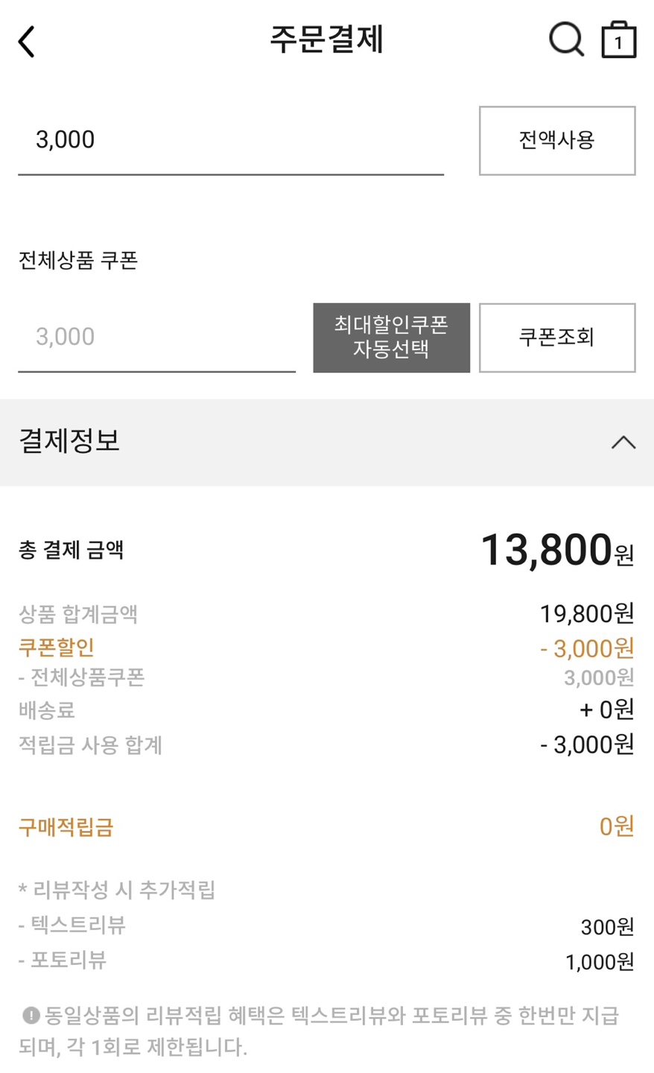Screen dimensions: 654x1073
Task: Collapse the 결제정보 section chevron
Action: tap(623, 443)
